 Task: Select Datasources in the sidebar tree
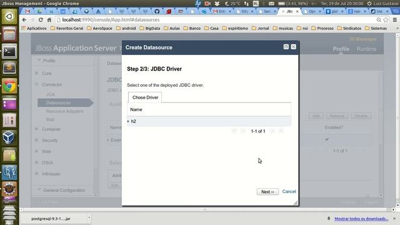65,102
